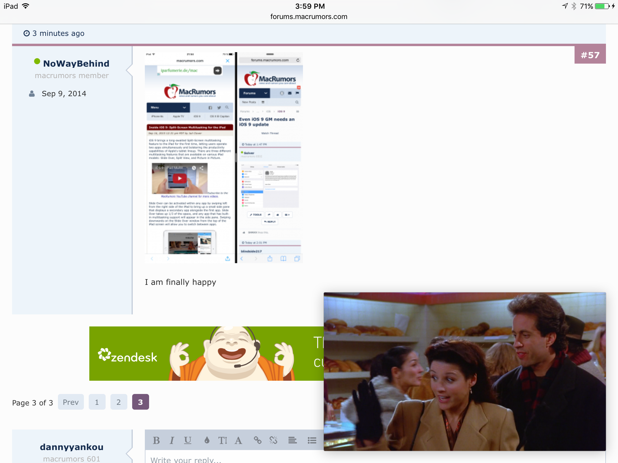Click the insert link icon
This screenshot has width=618, height=463.
coord(257,440)
